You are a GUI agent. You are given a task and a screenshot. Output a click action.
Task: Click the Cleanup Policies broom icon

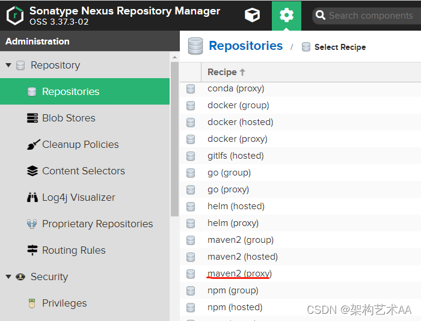(32, 144)
